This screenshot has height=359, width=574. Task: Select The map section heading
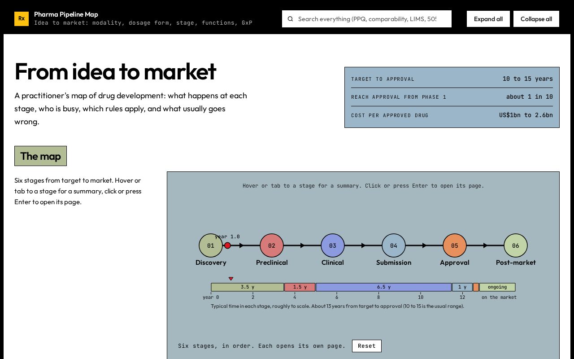pyautogui.click(x=40, y=156)
